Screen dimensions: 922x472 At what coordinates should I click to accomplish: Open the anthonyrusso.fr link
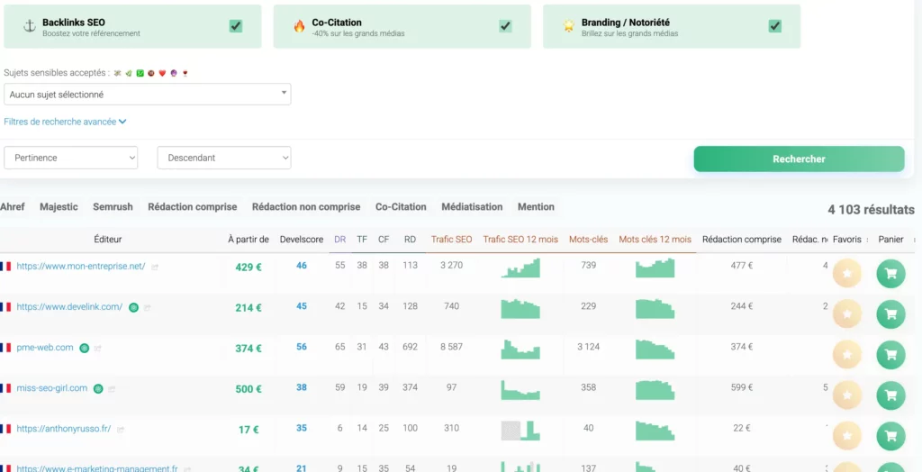coord(64,429)
